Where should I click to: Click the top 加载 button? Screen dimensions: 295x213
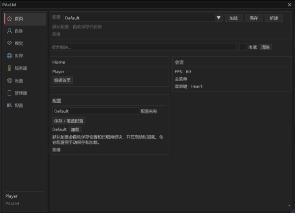point(234,18)
